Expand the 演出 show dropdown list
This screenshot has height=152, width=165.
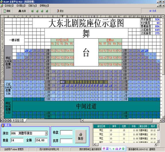pyautogui.click(x=46, y=133)
